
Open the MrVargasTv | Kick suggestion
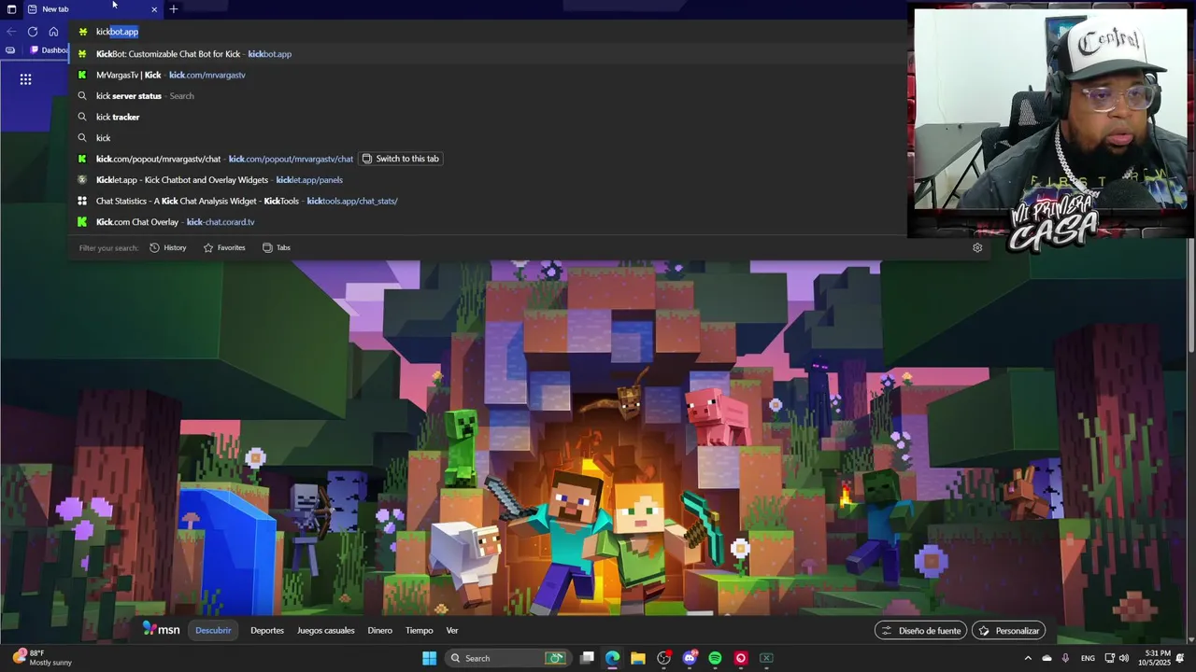click(486, 75)
